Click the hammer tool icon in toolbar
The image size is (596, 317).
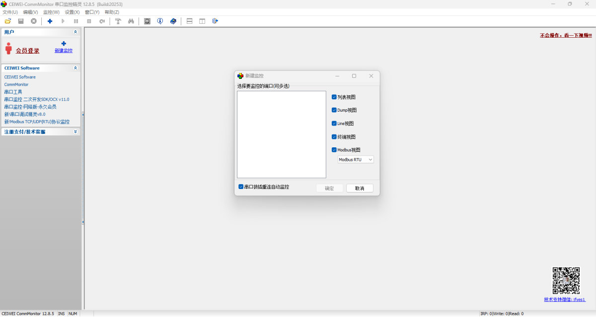tap(118, 21)
